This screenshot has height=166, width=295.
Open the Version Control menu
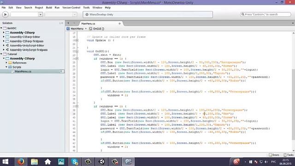[71, 7]
